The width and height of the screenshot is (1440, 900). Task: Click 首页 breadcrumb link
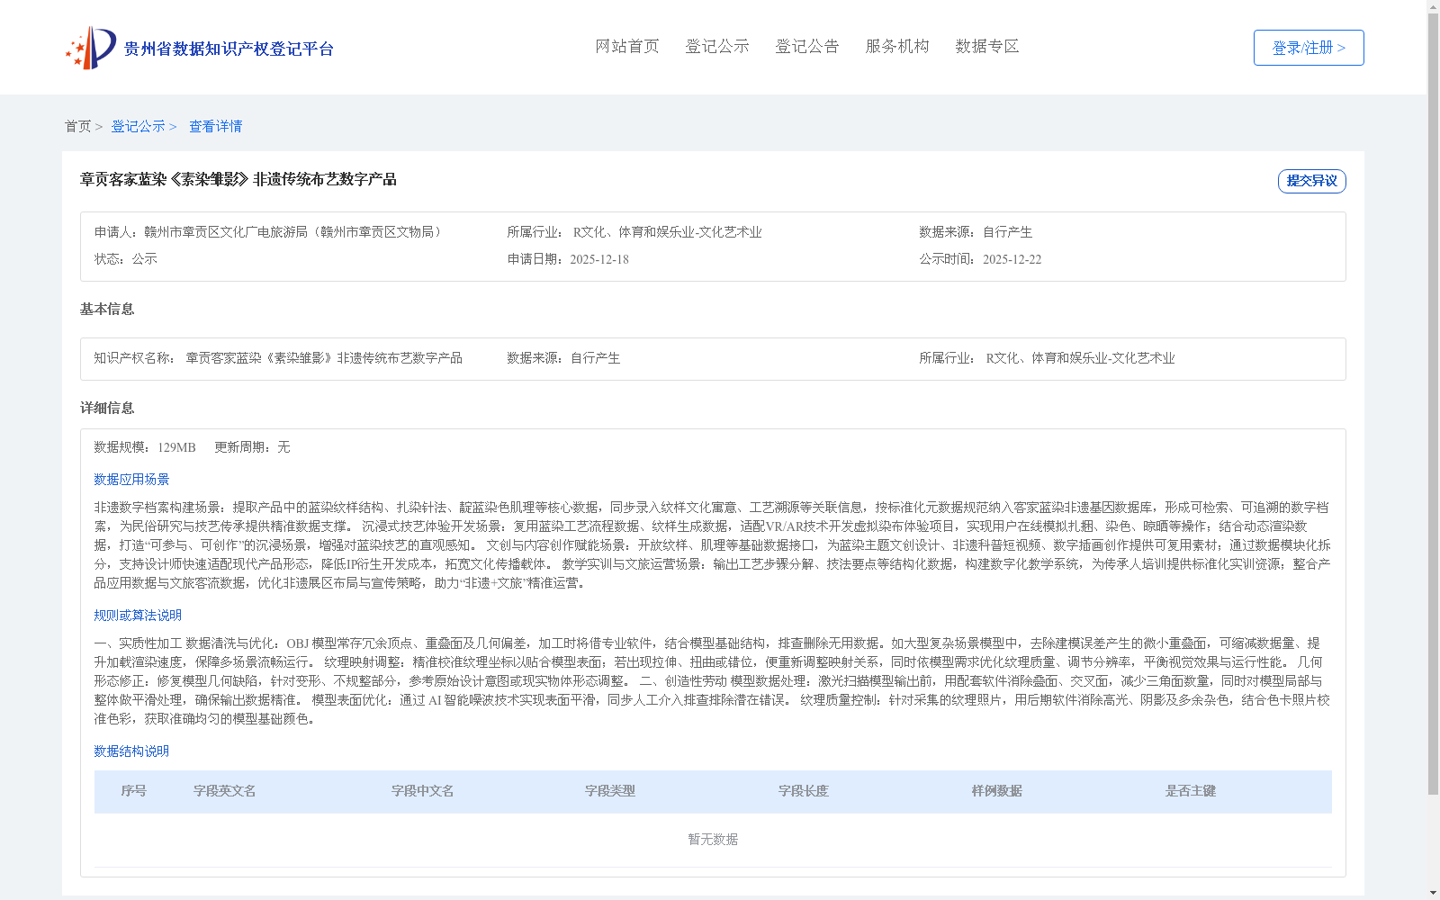click(77, 126)
